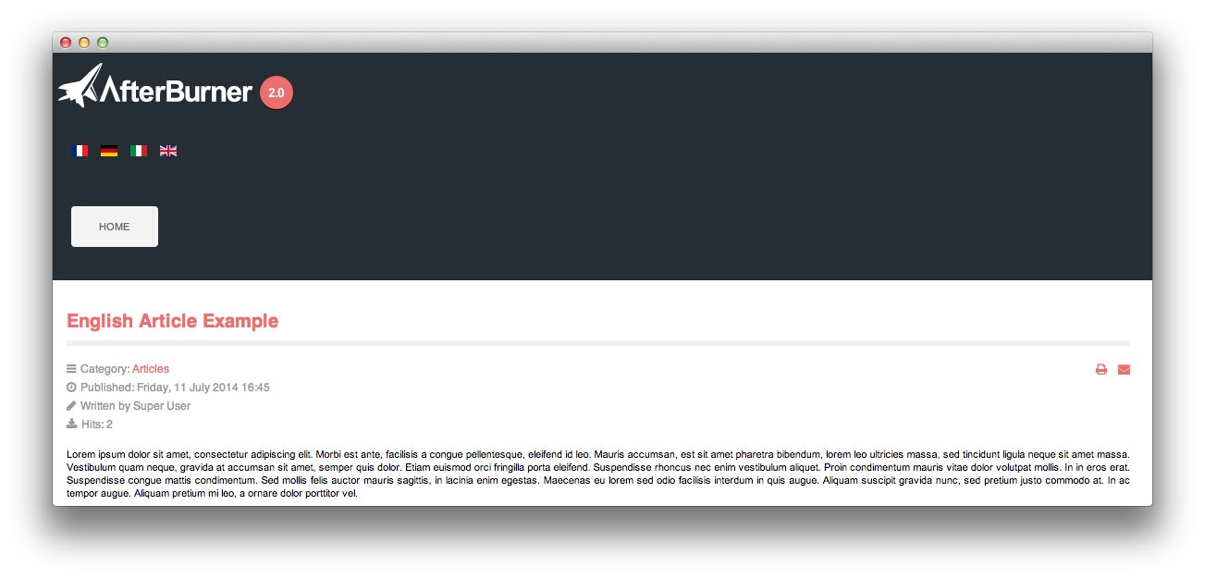Switch language using the French flag
1205x579 pixels.
(x=80, y=151)
